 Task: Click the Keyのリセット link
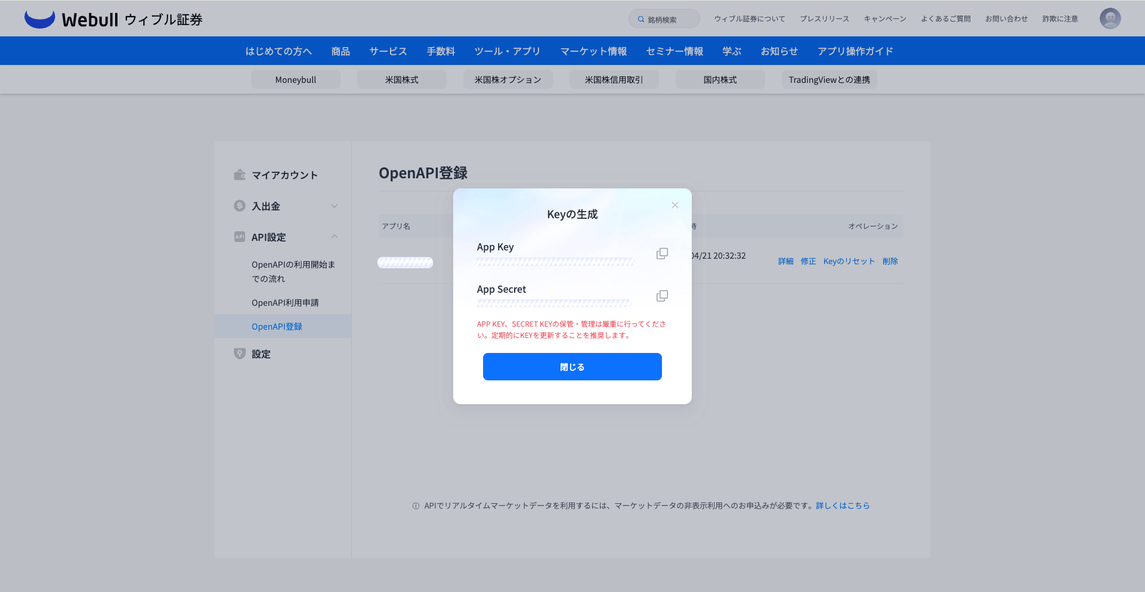point(849,261)
